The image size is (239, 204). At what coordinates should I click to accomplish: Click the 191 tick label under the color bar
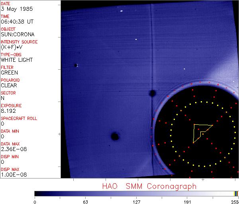(x=187, y=201)
